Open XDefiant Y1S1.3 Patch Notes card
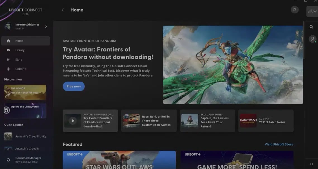 click(266, 121)
